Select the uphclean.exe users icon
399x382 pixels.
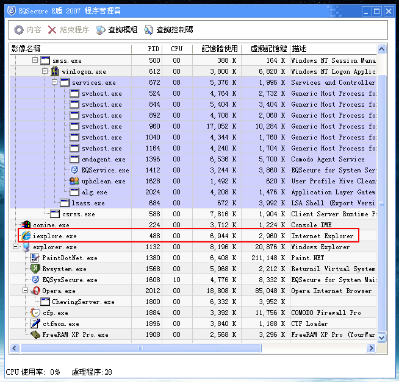pyautogui.click(x=74, y=181)
